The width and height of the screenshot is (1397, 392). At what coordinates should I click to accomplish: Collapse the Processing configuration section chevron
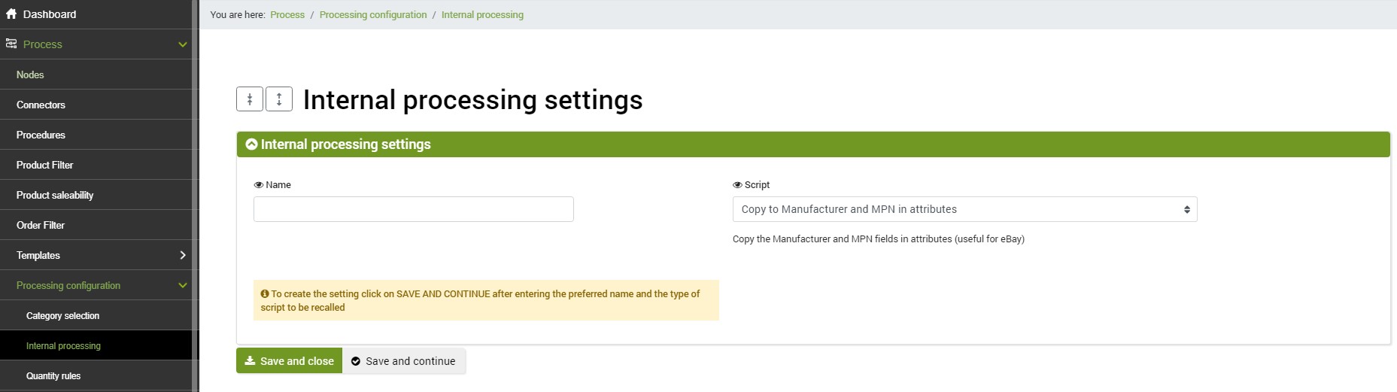coord(182,285)
